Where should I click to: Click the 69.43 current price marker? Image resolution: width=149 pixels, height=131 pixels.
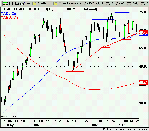pos(144,32)
